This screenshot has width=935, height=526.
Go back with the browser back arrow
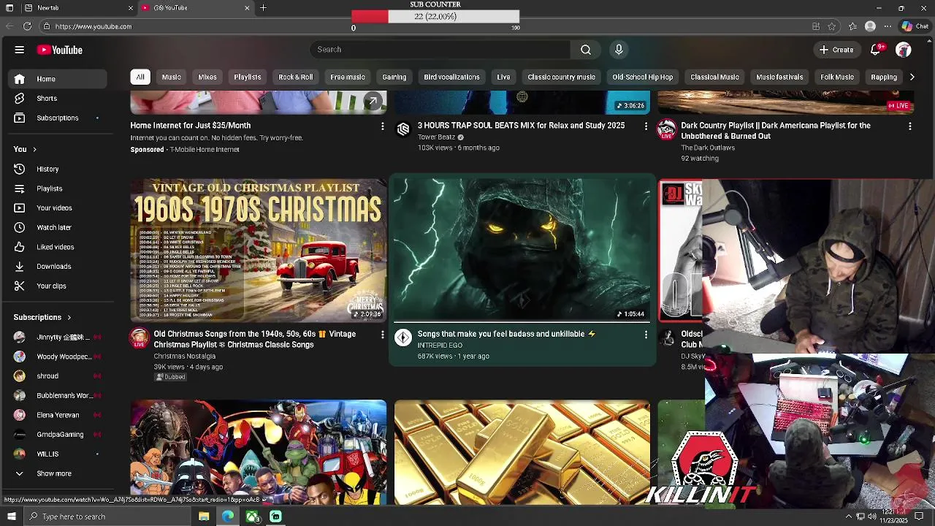pos(9,26)
